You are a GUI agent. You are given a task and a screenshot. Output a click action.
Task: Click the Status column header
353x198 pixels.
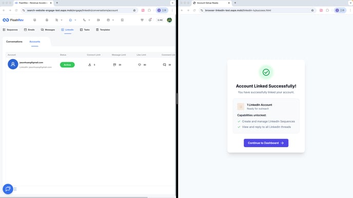63,55
